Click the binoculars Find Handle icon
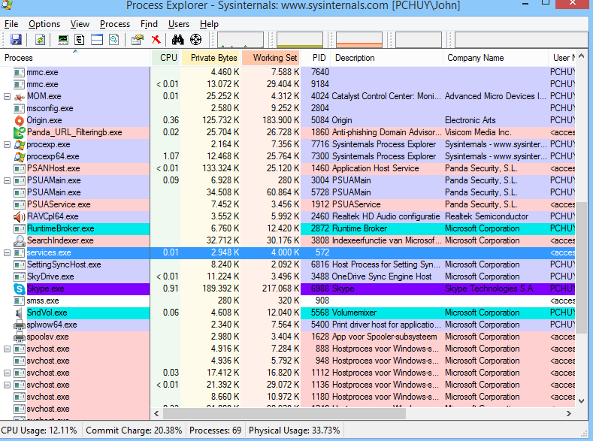This screenshot has width=593, height=441. tap(177, 39)
